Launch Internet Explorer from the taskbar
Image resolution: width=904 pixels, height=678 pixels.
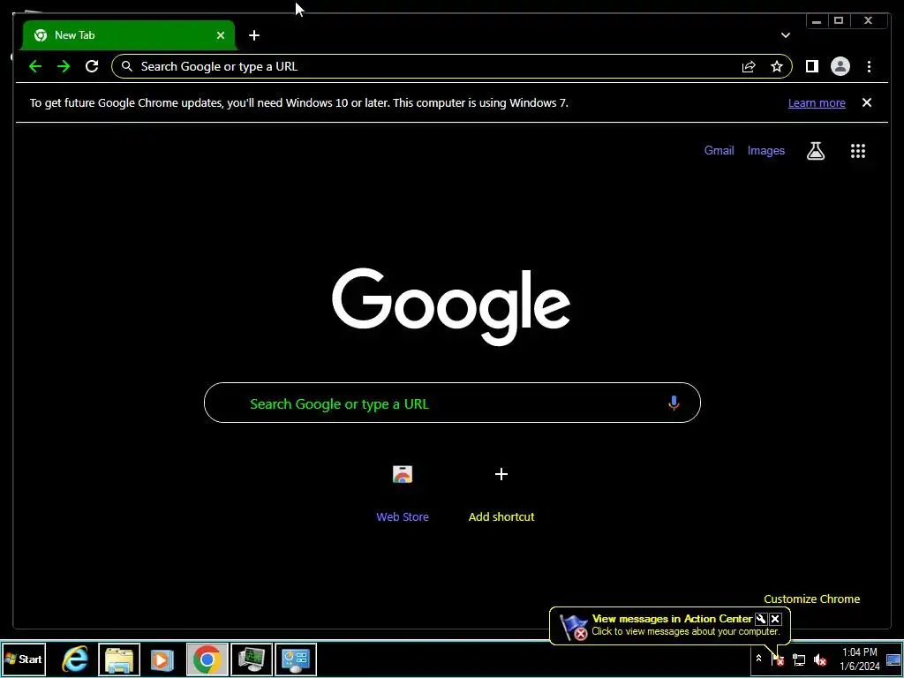[76, 659]
